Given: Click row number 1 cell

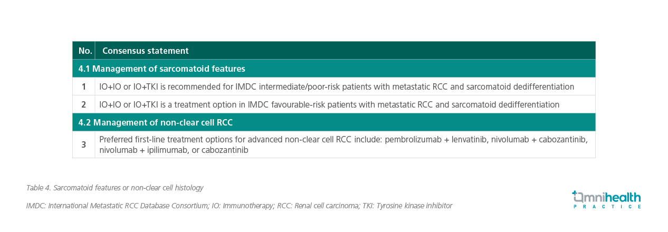Looking at the screenshot, I should 84,86.
